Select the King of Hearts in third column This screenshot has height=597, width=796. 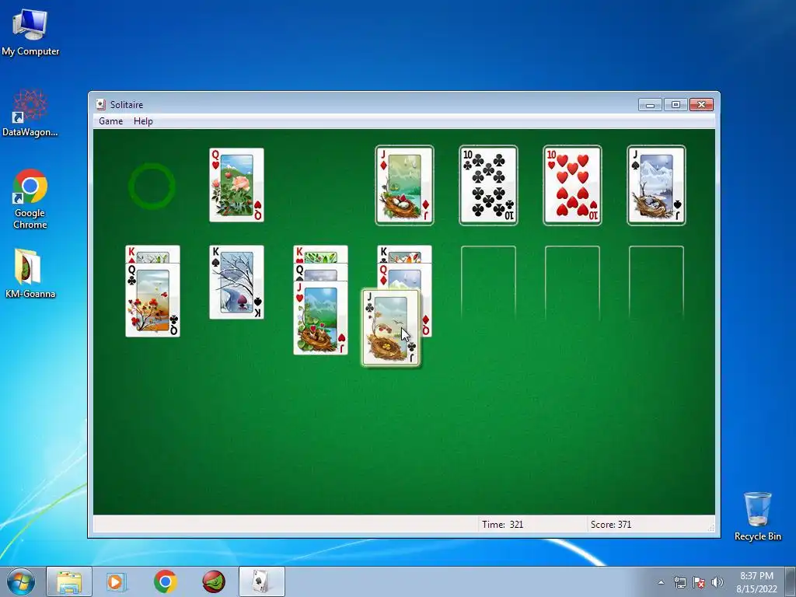[x=320, y=254]
